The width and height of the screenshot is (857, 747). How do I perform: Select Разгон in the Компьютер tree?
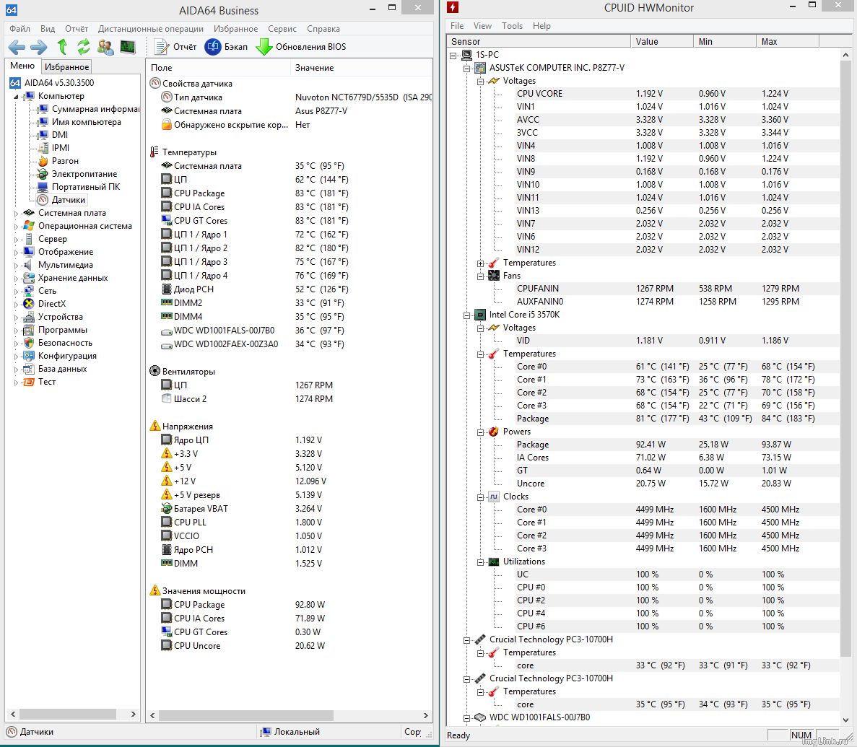65,161
